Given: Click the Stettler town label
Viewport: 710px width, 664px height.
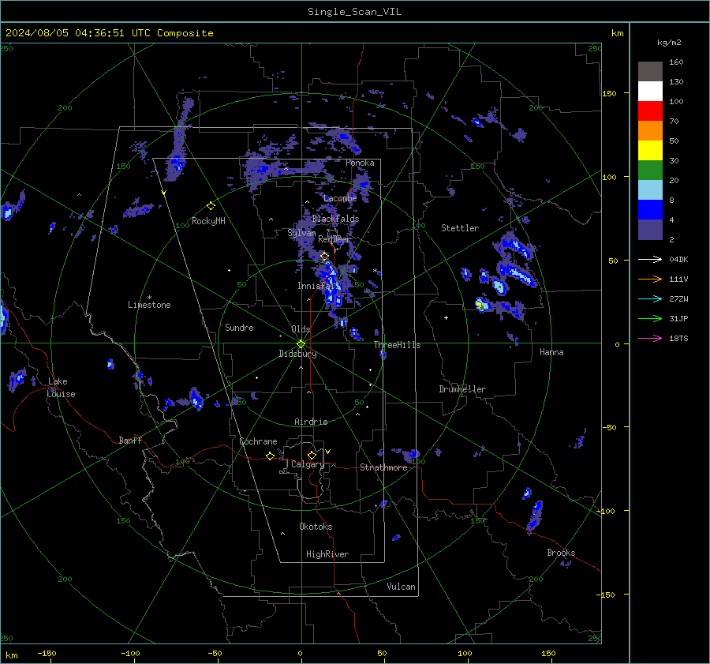Looking at the screenshot, I should pyautogui.click(x=460, y=228).
